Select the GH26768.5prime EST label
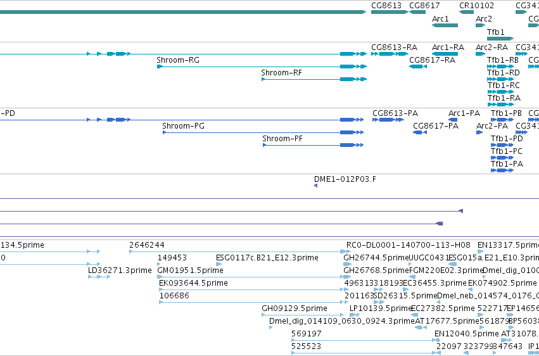The height and width of the screenshot is (356, 539). 376,270
